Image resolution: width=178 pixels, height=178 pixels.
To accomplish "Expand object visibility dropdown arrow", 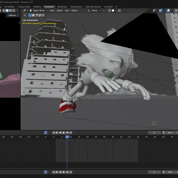I will pyautogui.click(x=157, y=10).
